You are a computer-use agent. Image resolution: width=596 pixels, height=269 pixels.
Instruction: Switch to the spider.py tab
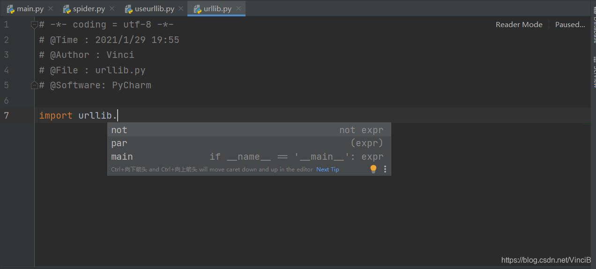[x=89, y=9]
